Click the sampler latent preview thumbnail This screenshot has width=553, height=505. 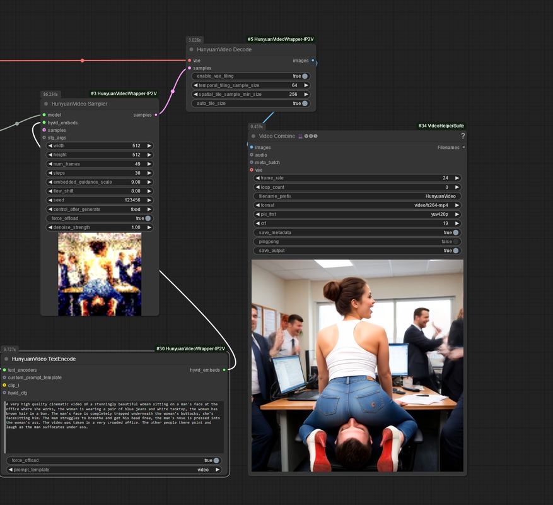coord(100,274)
